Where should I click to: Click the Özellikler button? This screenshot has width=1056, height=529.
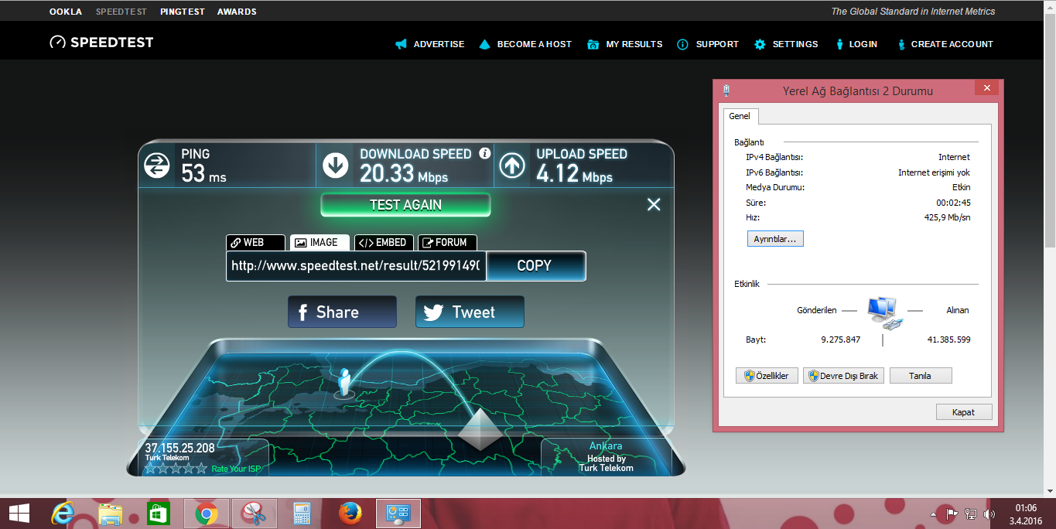click(767, 376)
